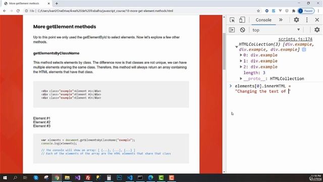Open the Extensions puzzle piece menu
The width and height of the screenshot is (323, 182).
click(x=294, y=11)
